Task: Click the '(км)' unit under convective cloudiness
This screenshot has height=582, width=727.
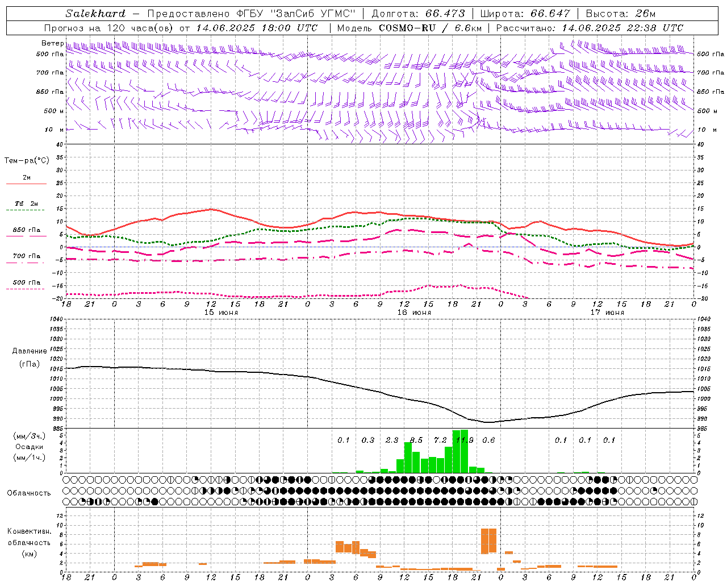Action: [30, 554]
